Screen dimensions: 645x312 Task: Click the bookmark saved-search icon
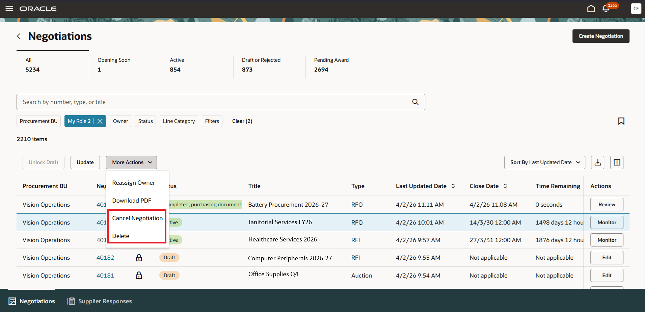[x=621, y=121]
